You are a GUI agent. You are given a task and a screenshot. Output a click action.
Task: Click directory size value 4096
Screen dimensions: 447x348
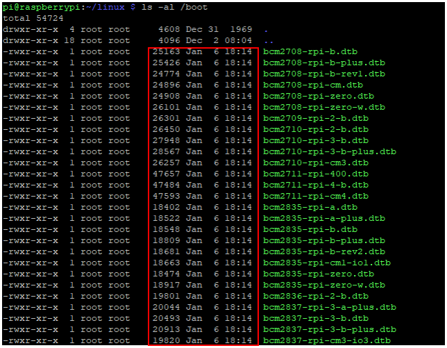tap(169, 40)
